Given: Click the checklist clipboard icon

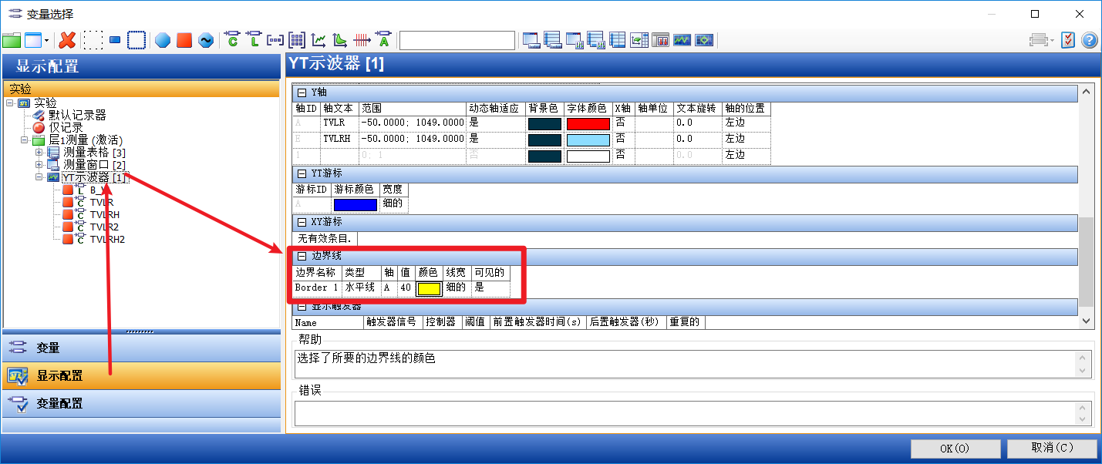Looking at the screenshot, I should pyautogui.click(x=1068, y=40).
